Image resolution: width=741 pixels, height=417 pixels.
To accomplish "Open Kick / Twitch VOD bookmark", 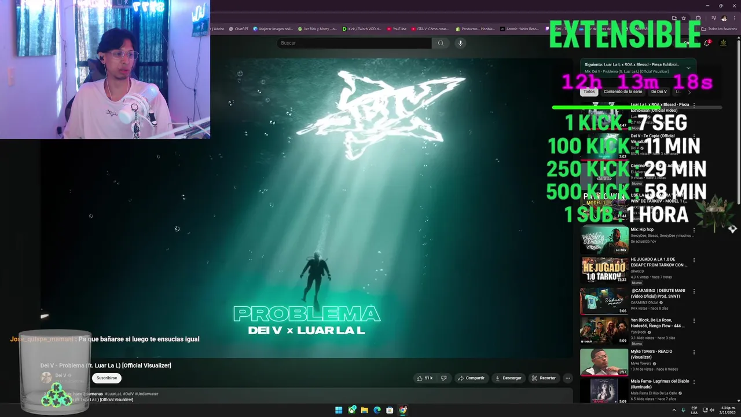I will click(362, 28).
